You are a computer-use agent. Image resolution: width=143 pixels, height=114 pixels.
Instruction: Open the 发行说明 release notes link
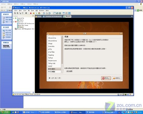pyautogui.click(x=69, y=71)
